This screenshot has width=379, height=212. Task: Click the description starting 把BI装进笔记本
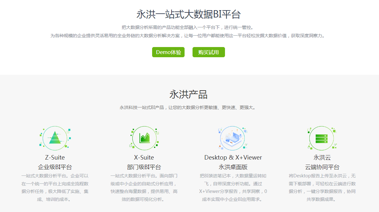233,188
